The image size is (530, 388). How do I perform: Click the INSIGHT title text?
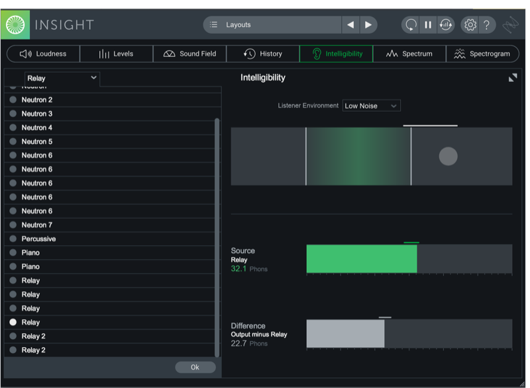pyautogui.click(x=64, y=25)
